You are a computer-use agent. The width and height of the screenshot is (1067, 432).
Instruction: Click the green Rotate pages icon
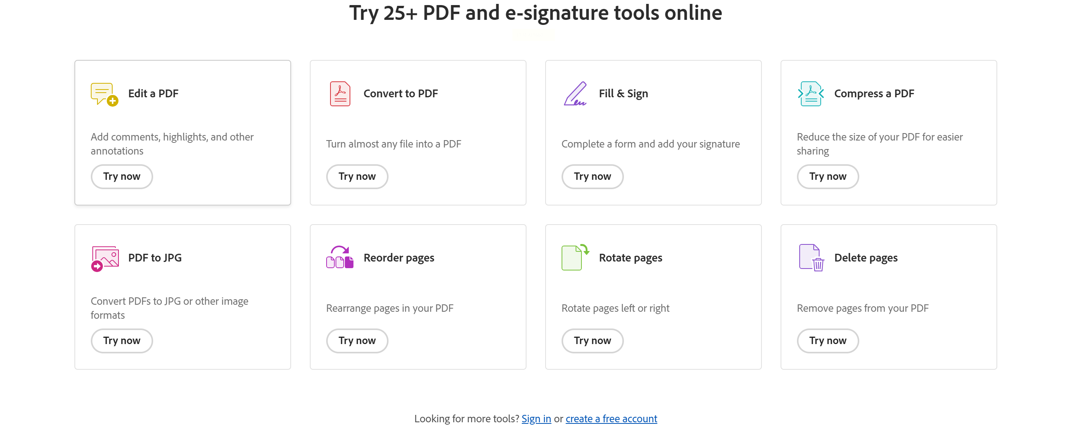(575, 257)
